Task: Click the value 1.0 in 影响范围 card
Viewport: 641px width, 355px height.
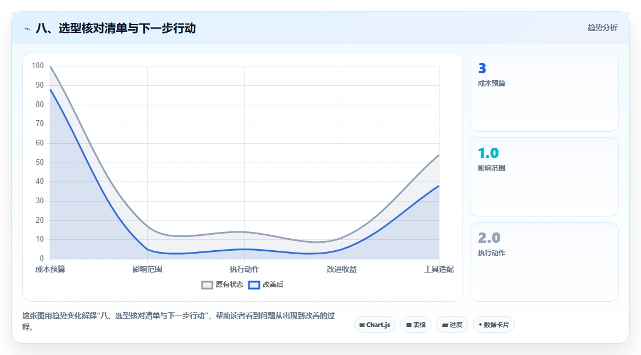Action: click(488, 153)
